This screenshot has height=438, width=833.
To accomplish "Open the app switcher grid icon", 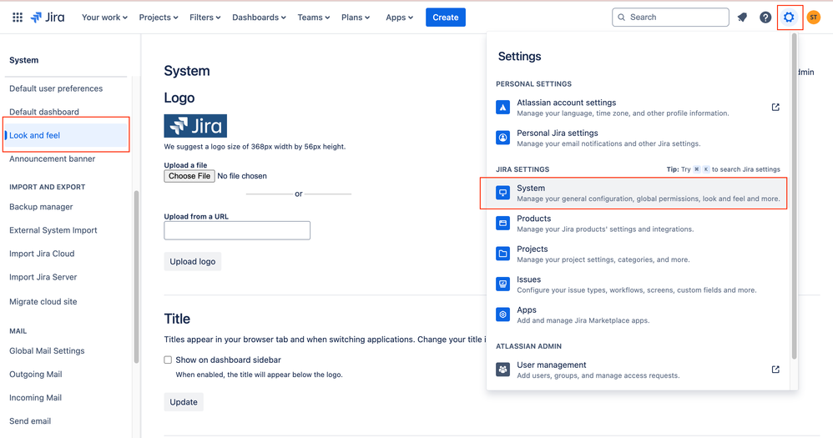I will [x=18, y=17].
